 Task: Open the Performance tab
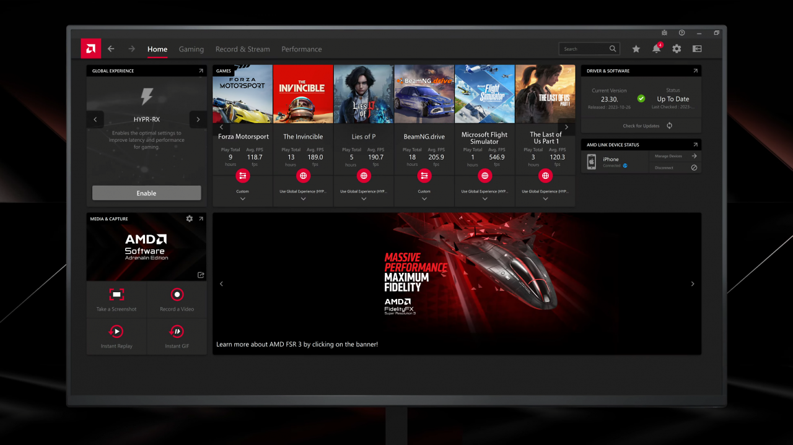[302, 49]
